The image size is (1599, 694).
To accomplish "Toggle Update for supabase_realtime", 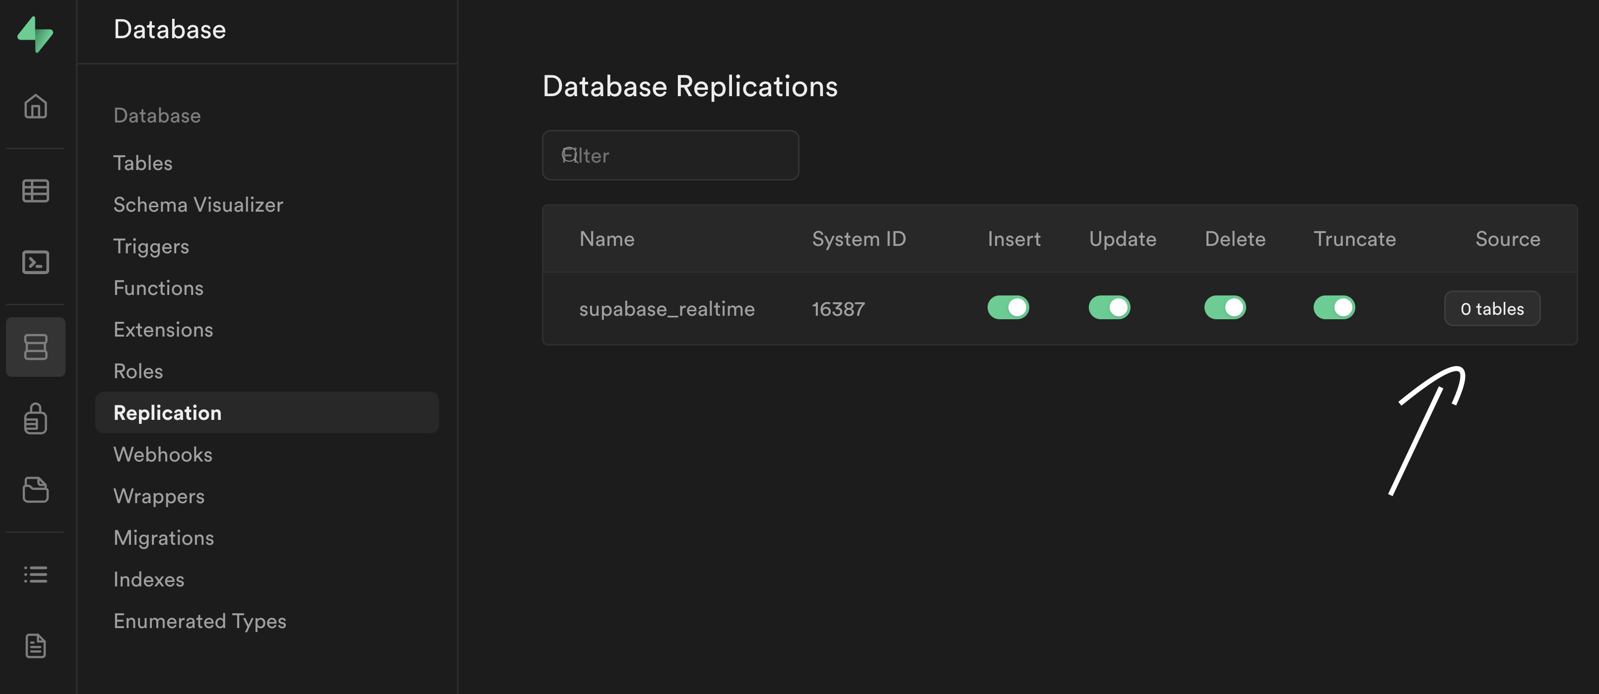I will pos(1109,308).
